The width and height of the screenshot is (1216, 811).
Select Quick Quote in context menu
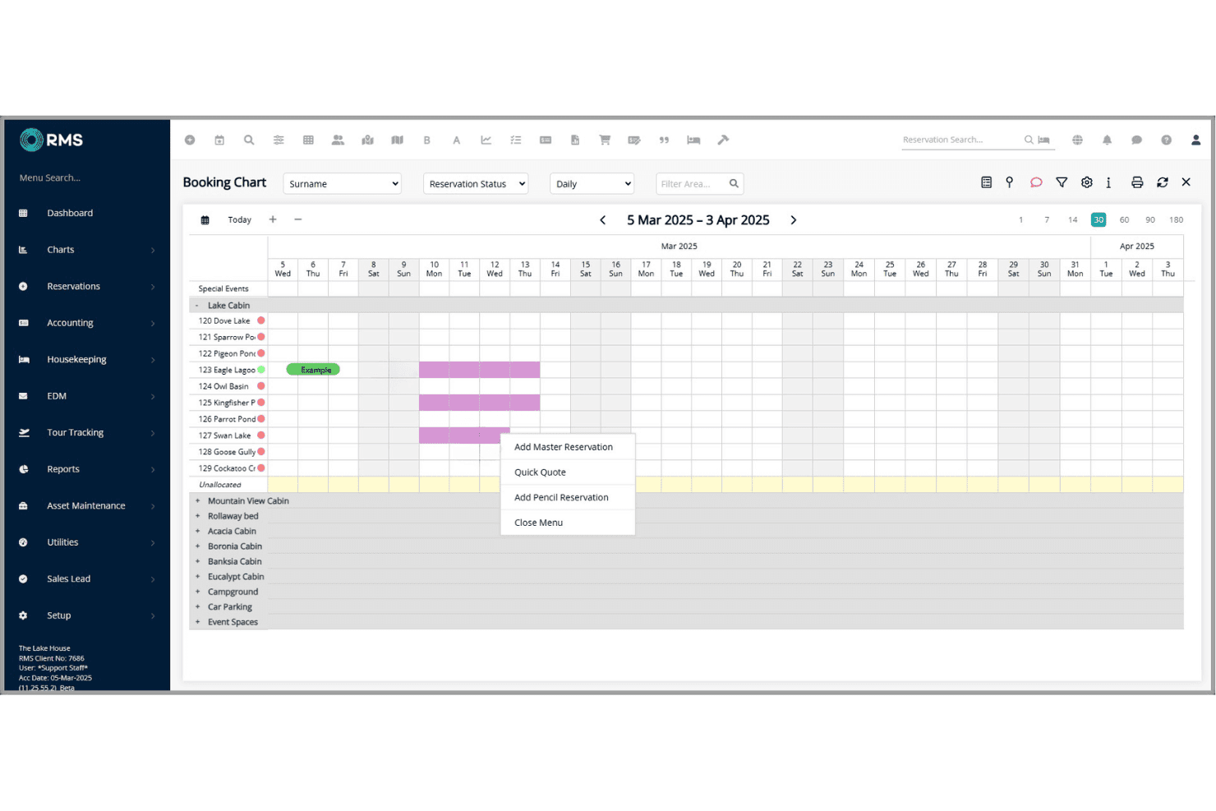click(568, 472)
